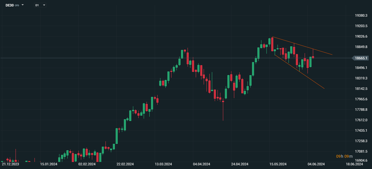Screen dimensions: 372x169
Task: Click the 16904.6 price axis label
Action: coord(361,161)
